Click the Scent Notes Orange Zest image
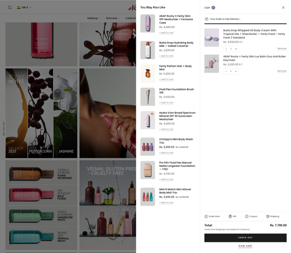The image size is (291, 253). point(16,113)
